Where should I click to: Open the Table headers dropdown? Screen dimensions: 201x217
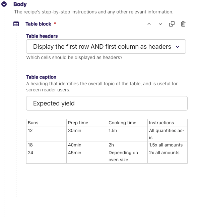tap(106, 47)
